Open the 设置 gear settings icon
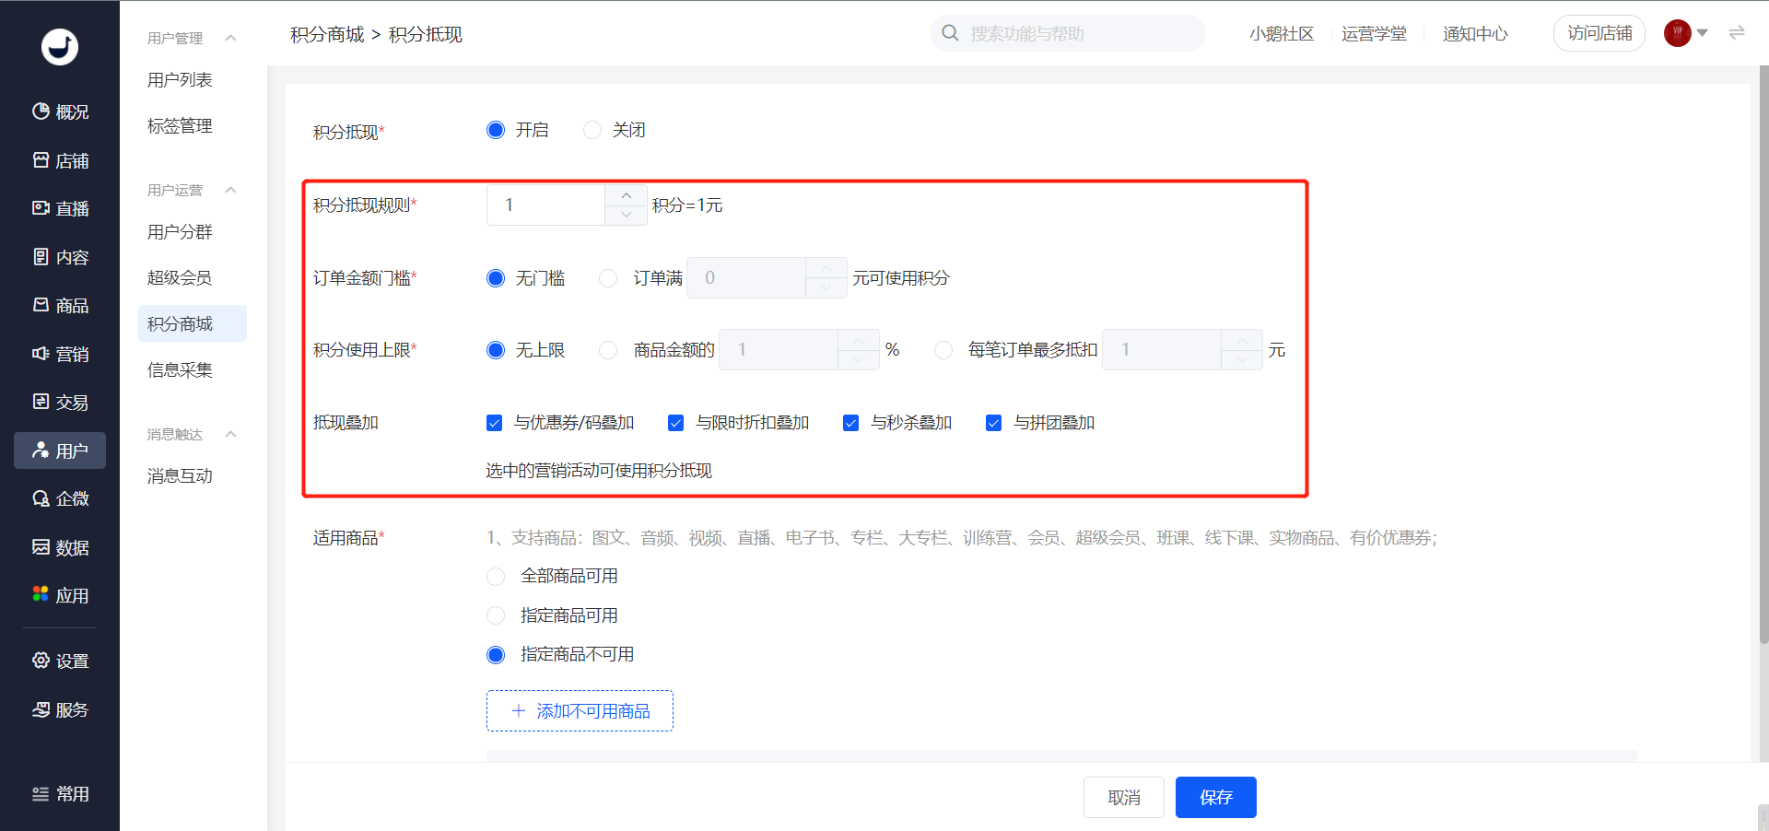Image resolution: width=1769 pixels, height=831 pixels. (x=41, y=661)
